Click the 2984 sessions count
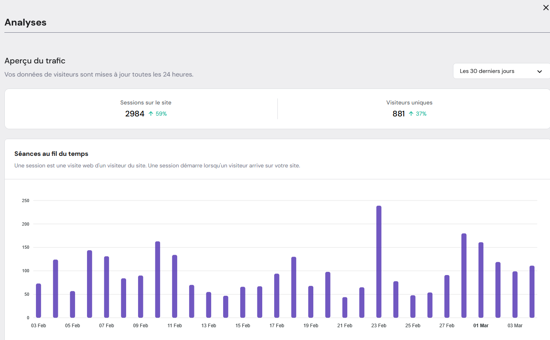The image size is (550, 340). tap(135, 114)
